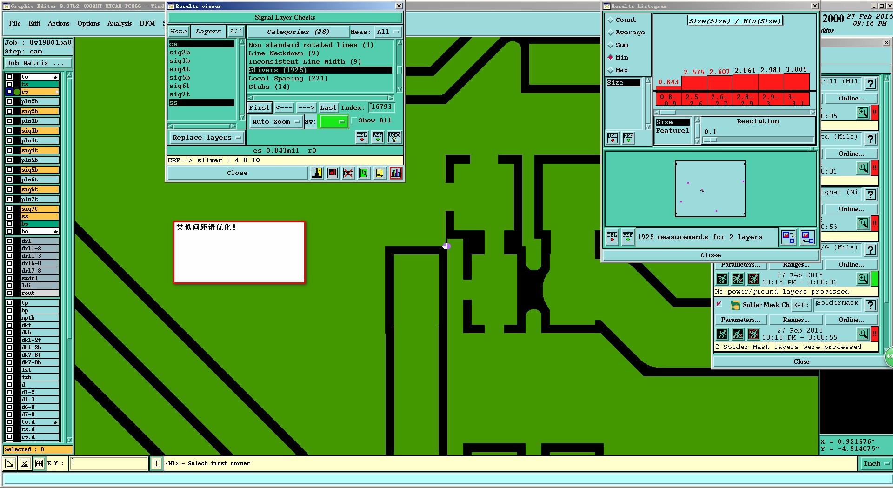Open magnifier results for Solder Mask Check
The height and width of the screenshot is (488, 893).
863,334
